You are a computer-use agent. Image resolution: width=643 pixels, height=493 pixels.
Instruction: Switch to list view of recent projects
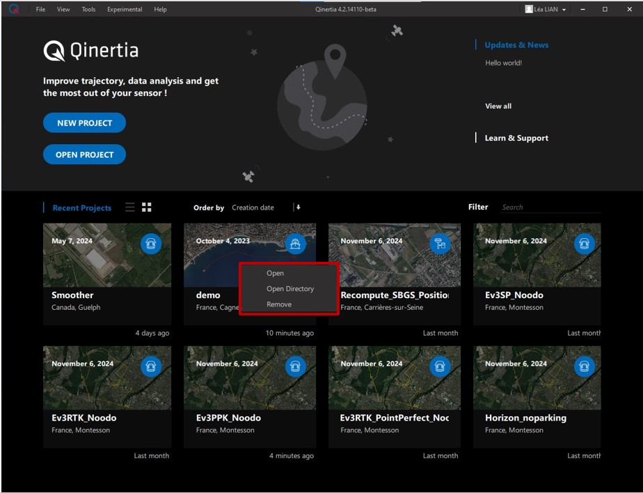click(x=130, y=208)
